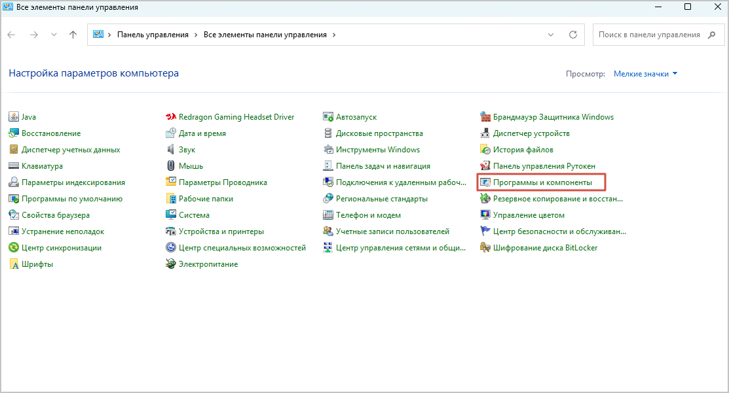This screenshot has width=729, height=393.
Task: Click the Электропитание power icon
Action: (x=171, y=264)
